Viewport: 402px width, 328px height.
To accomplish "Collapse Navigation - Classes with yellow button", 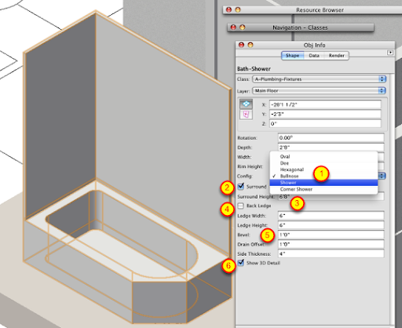I will coord(243,27).
